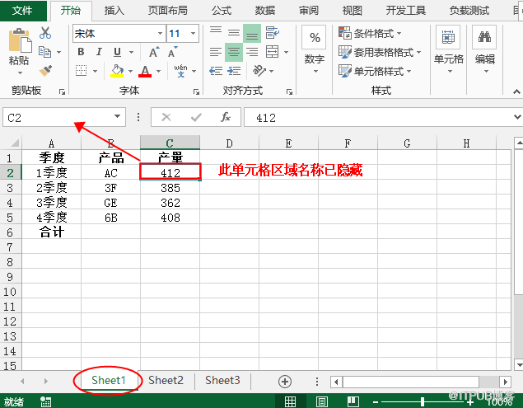Apply yellow fill color bucket

point(117,71)
